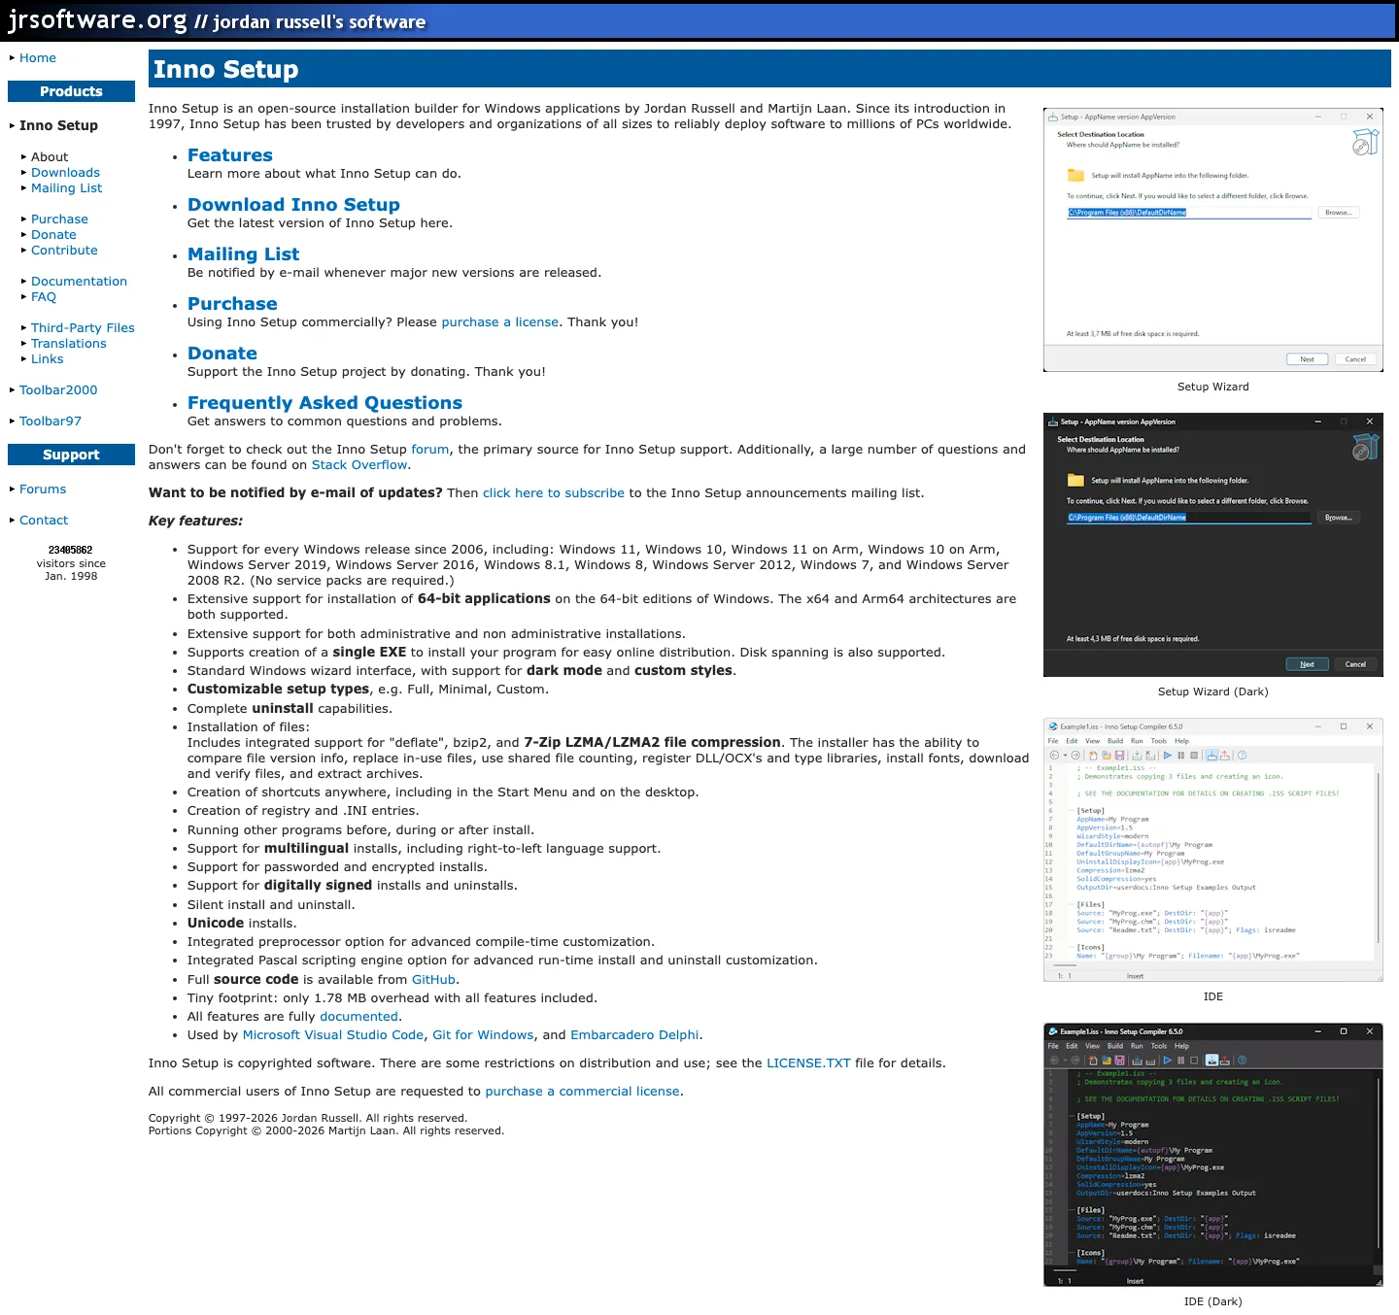The height and width of the screenshot is (1315, 1399).
Task: Open the LICENSE.TXT link
Action: tap(808, 1062)
